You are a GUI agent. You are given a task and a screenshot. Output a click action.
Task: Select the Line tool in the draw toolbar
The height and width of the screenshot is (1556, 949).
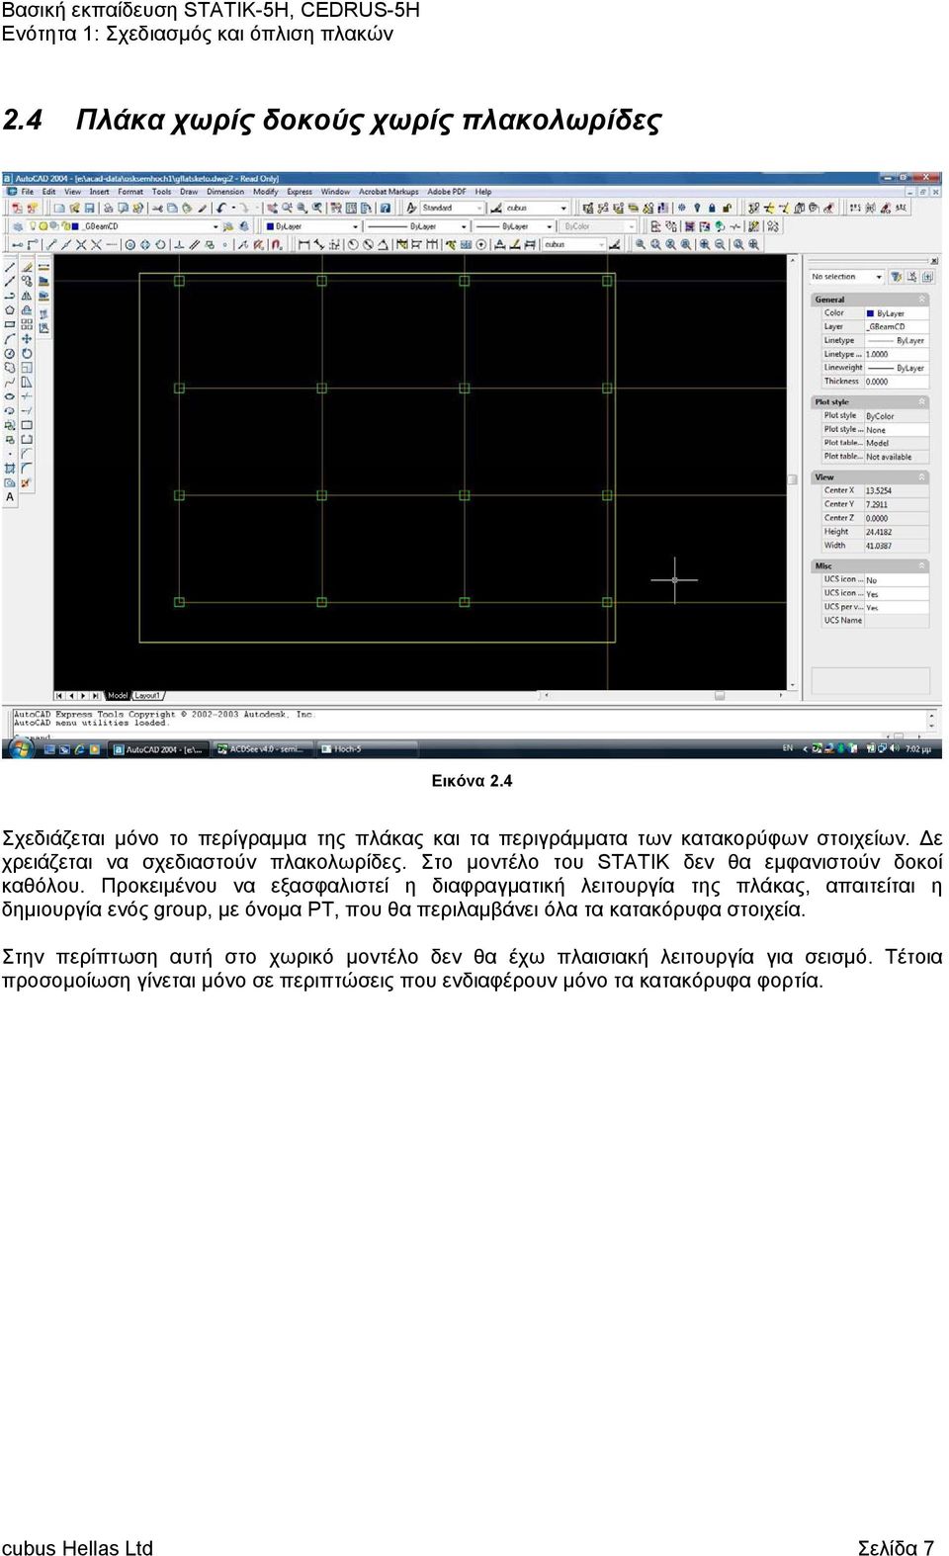click(10, 268)
